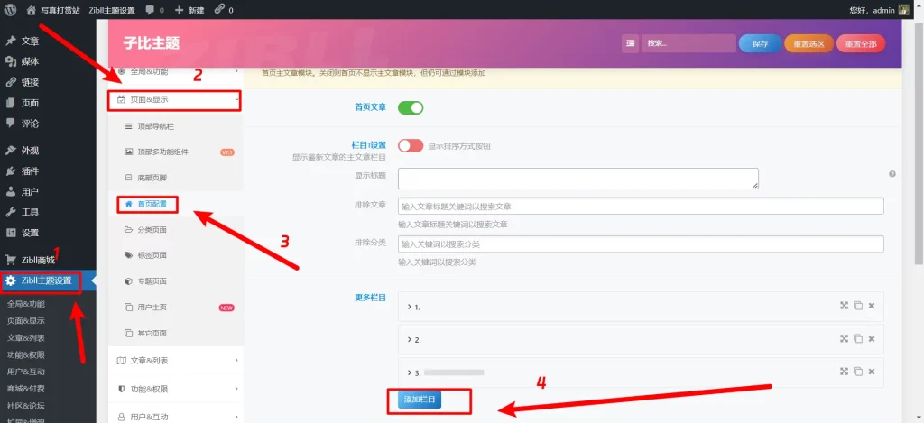Select the 首页配置 tab
This screenshot has height=423, width=924.
176,204
